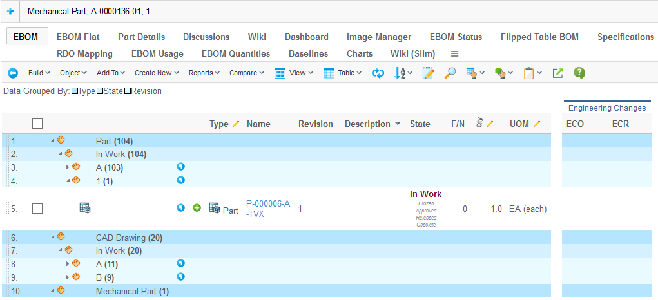The image size is (658, 300).
Task: Click the open in new window icon
Action: (558, 73)
